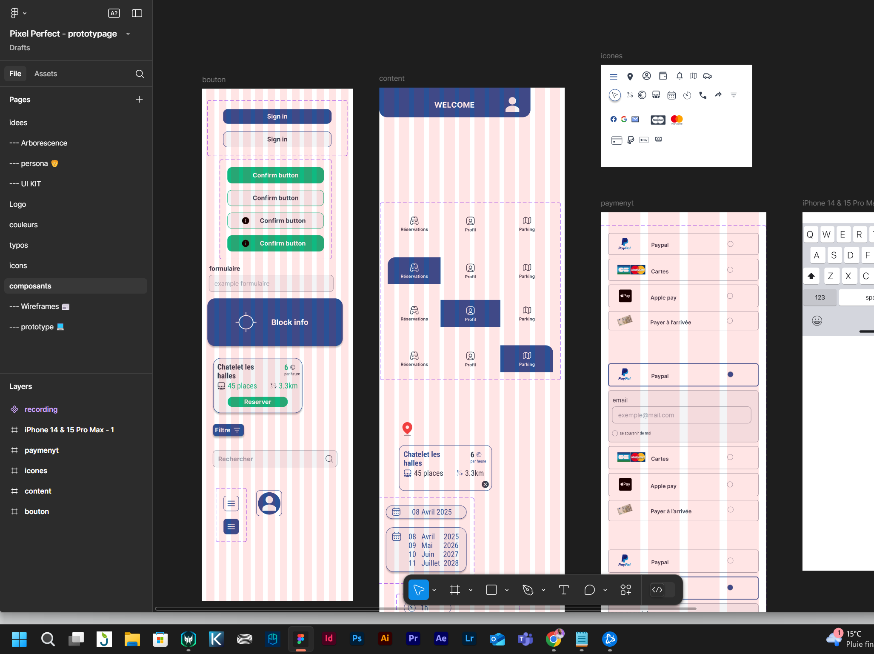Select the Text tool

(564, 590)
